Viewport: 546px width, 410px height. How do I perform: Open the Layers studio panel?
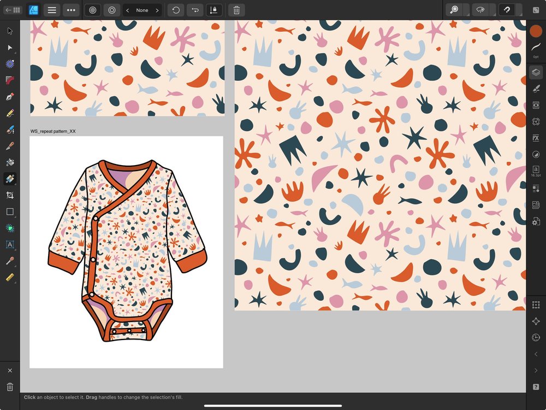[536, 72]
